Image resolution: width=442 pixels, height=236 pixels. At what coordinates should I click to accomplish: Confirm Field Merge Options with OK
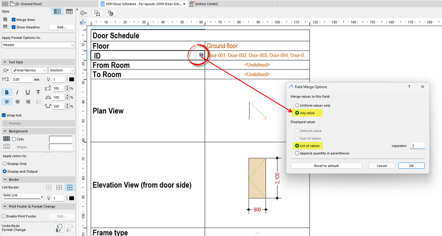[411, 166]
